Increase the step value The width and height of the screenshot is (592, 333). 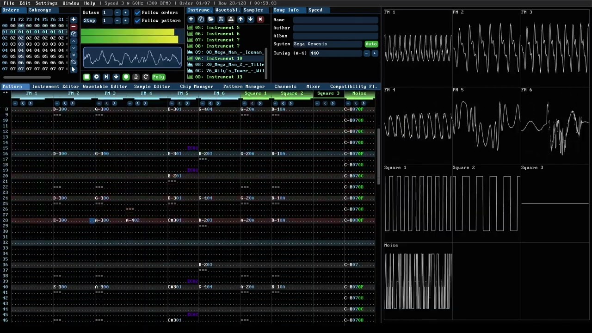(x=125, y=20)
